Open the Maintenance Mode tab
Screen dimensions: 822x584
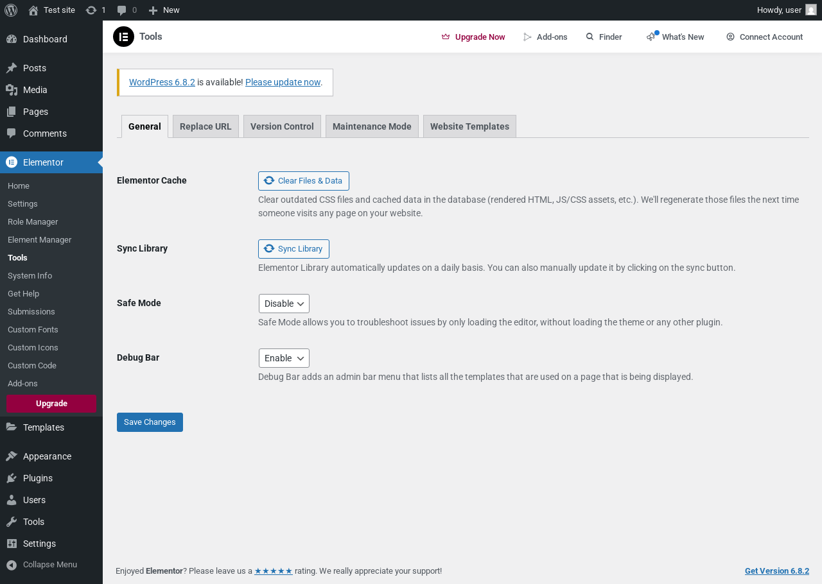(372, 126)
